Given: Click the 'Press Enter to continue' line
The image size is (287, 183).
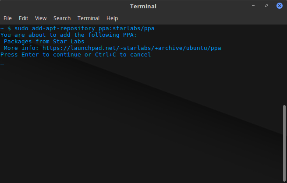Looking at the screenshot, I should tap(76, 55).
